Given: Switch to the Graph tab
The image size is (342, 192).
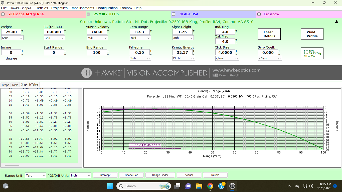Looking at the screenshot, I should click(6, 85).
